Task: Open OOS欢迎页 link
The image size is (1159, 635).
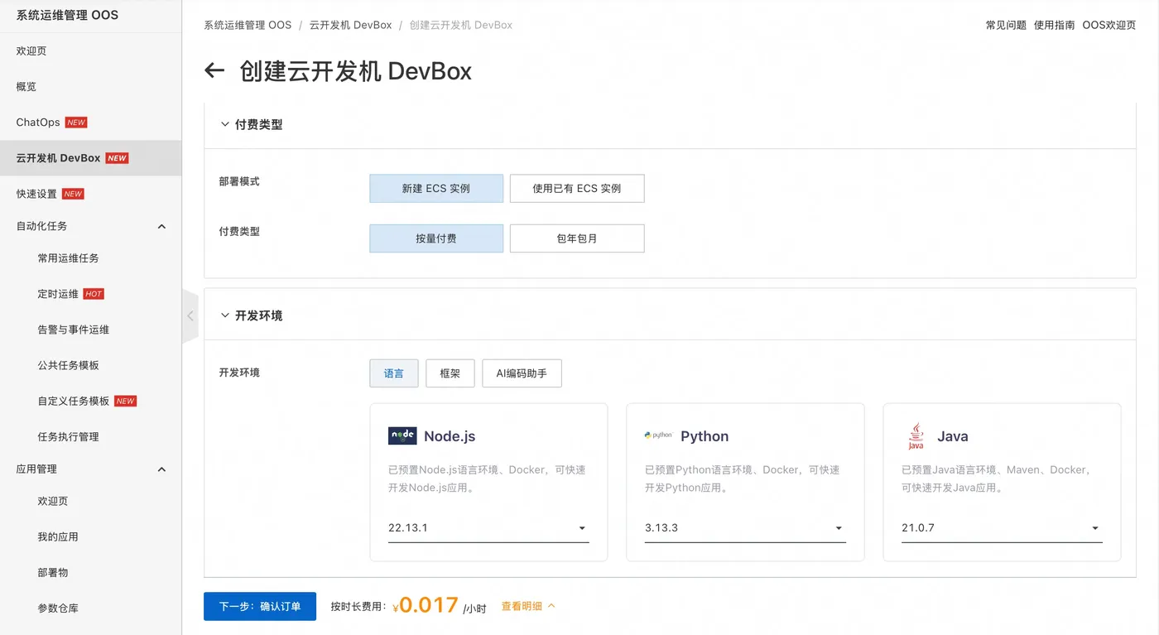Action: pyautogui.click(x=1109, y=25)
